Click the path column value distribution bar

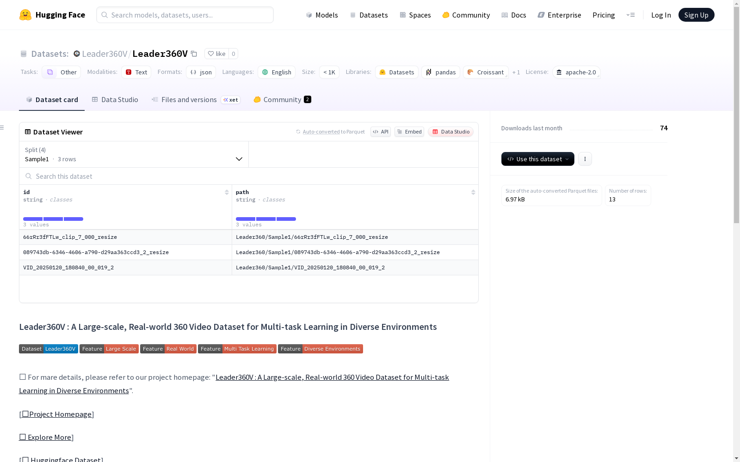click(x=266, y=219)
